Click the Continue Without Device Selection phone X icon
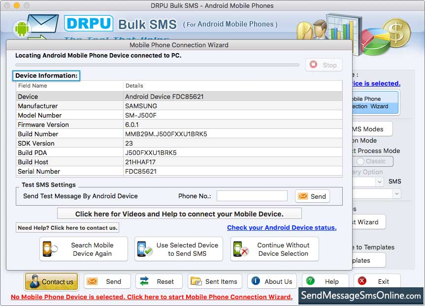Viewport: 425px width, 306px height. [x=241, y=249]
